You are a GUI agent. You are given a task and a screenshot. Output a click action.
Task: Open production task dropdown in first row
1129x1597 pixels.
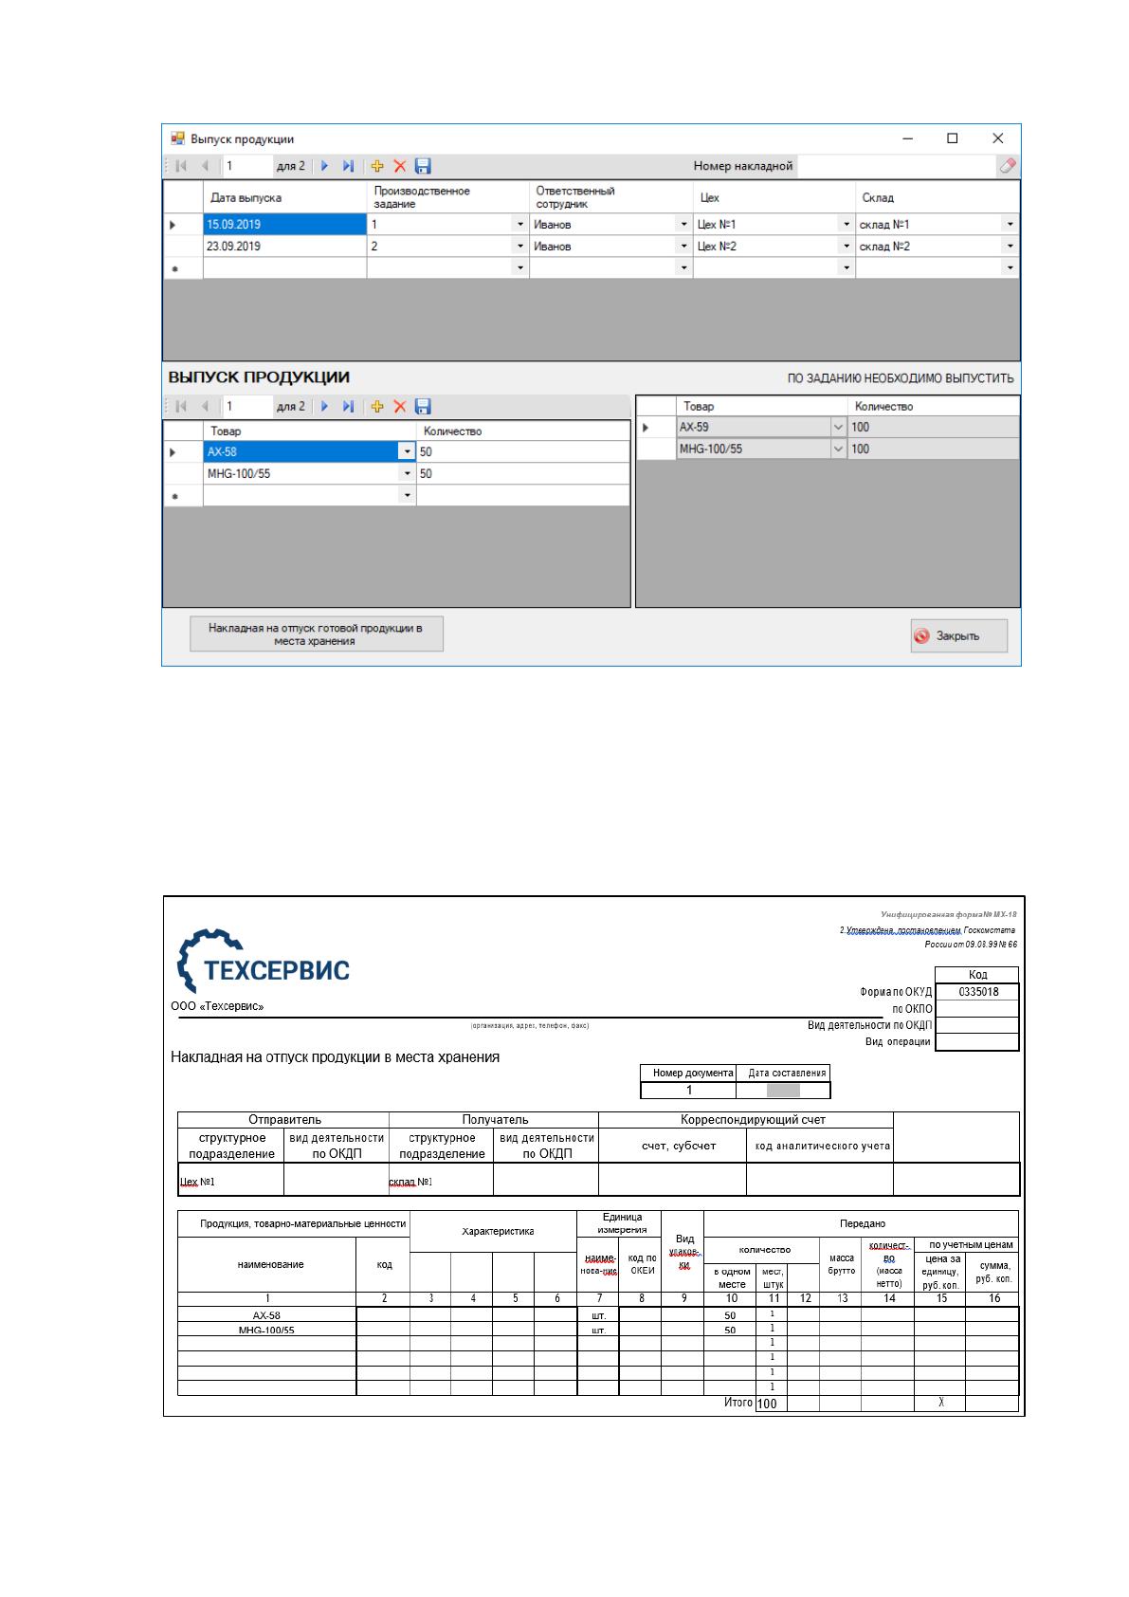coord(519,225)
